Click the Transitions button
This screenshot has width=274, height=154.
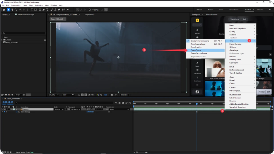[x=234, y=19]
